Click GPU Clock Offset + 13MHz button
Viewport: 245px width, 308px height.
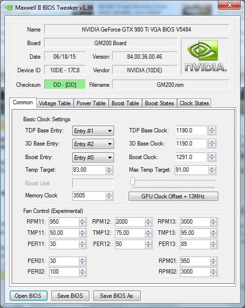(173, 196)
